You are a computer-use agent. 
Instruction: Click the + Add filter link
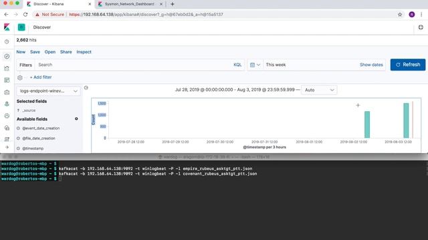tap(41, 77)
